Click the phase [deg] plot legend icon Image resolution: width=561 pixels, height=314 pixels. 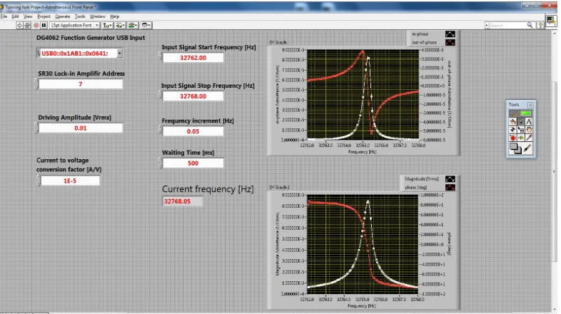tap(450, 188)
